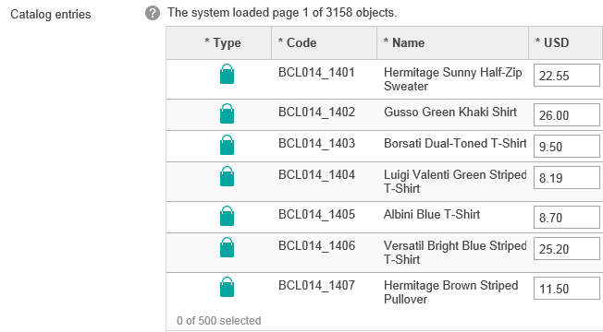Image resolution: width=603 pixels, height=332 pixels.
Task: Edit USD price 22.55 field
Action: [x=567, y=76]
